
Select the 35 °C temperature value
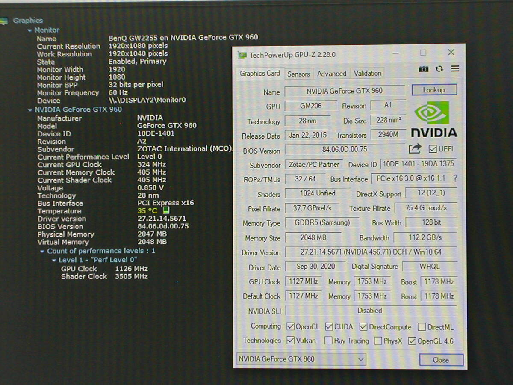[x=147, y=211]
